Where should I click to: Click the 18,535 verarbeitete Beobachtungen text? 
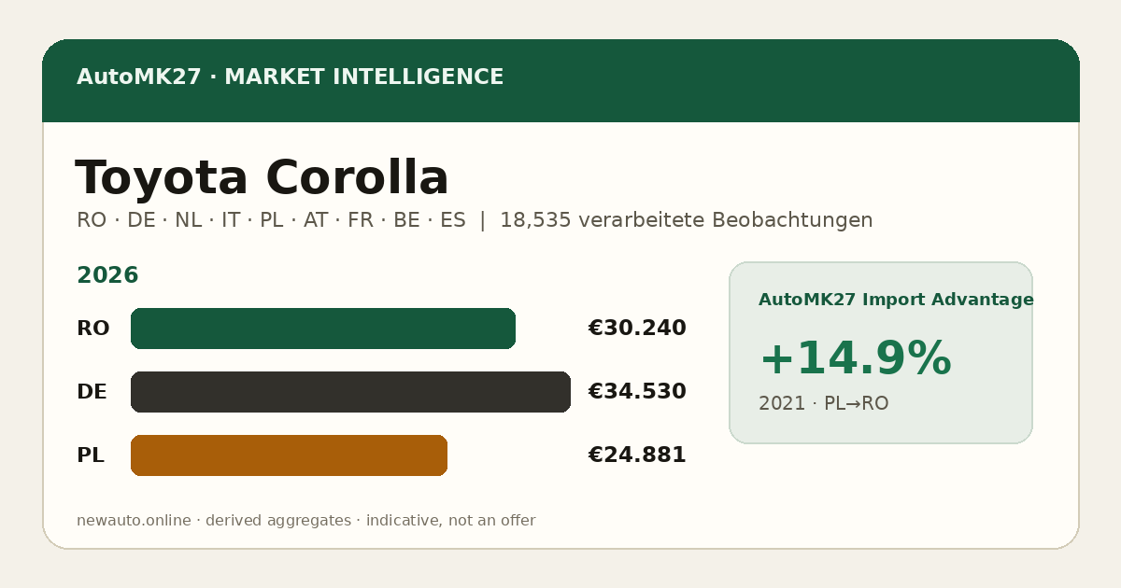[x=687, y=220]
